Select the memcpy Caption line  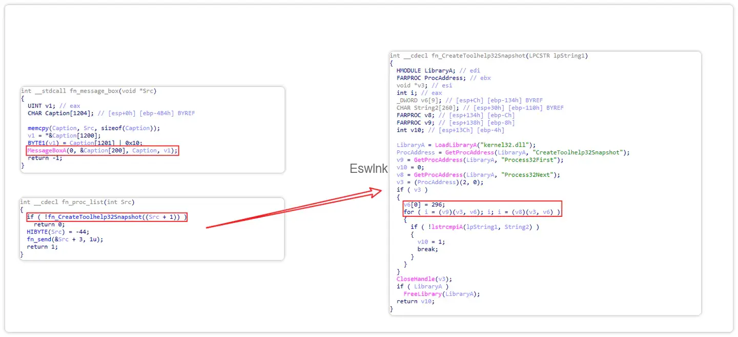(x=94, y=128)
